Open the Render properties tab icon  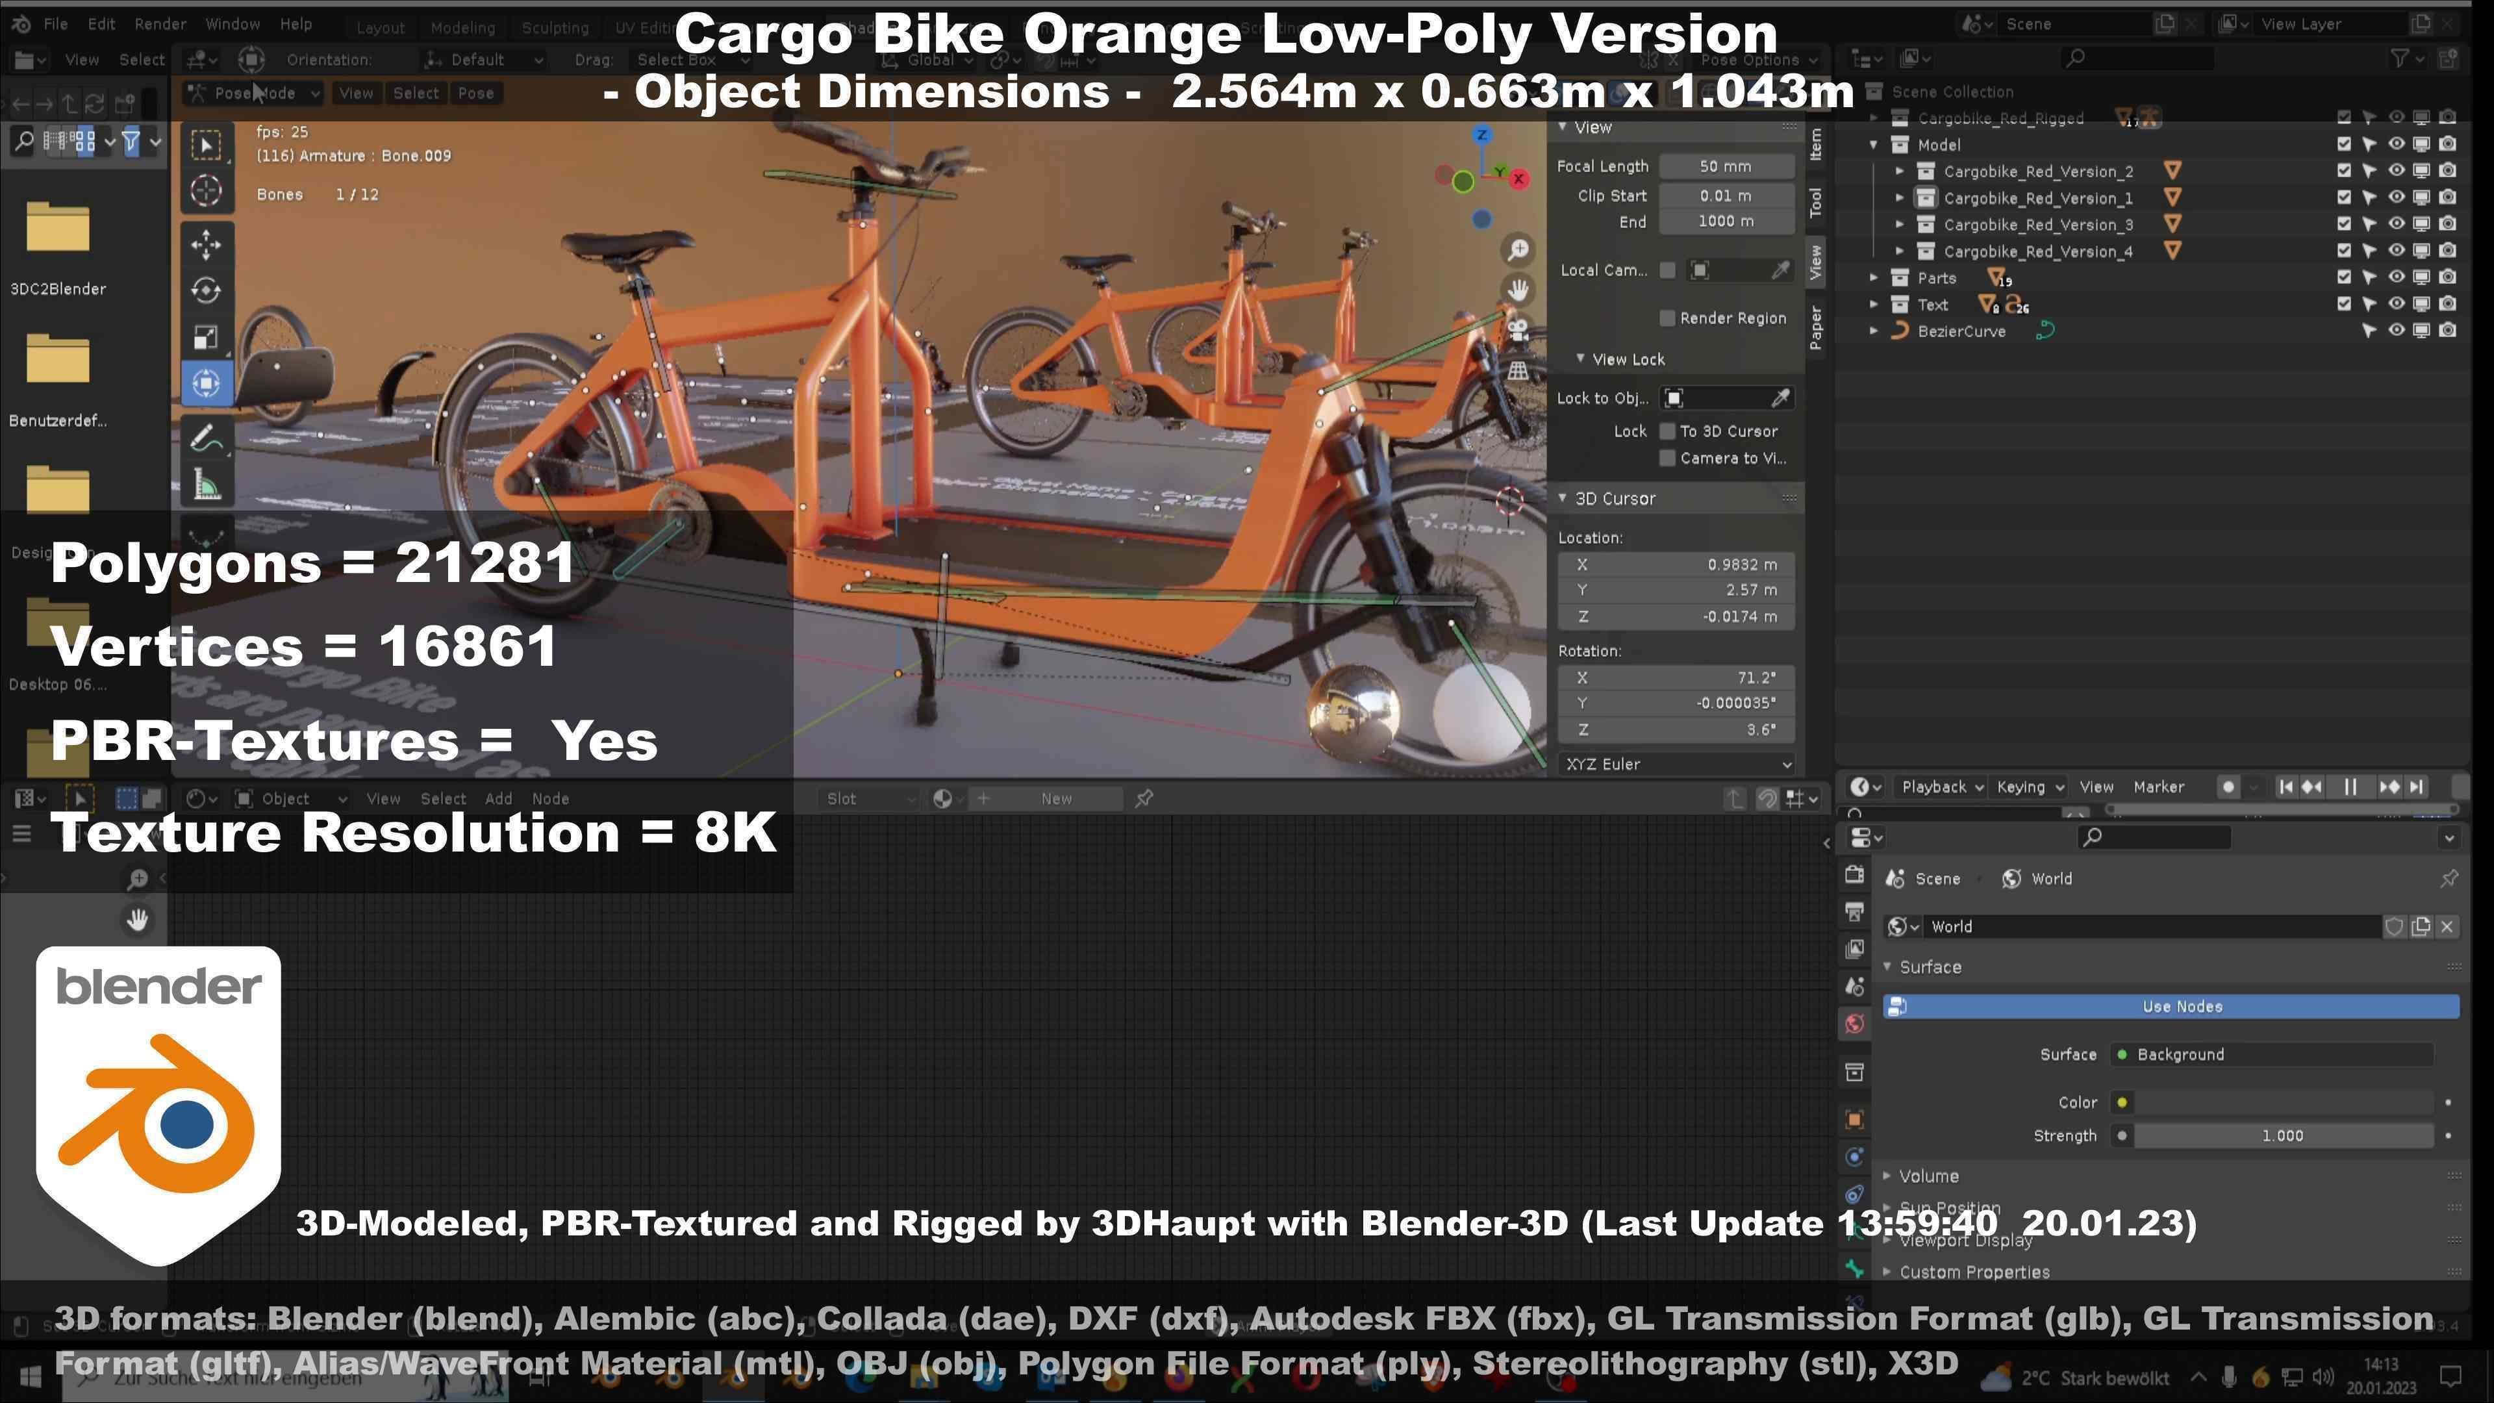pos(1854,876)
